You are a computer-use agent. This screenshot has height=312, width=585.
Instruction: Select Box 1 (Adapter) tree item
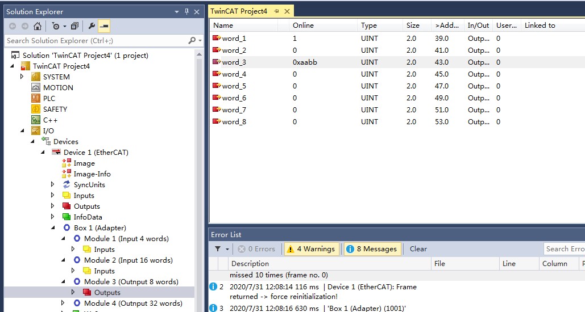point(100,228)
